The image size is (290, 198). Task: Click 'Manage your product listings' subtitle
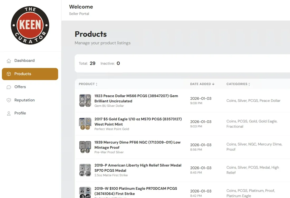103,43
